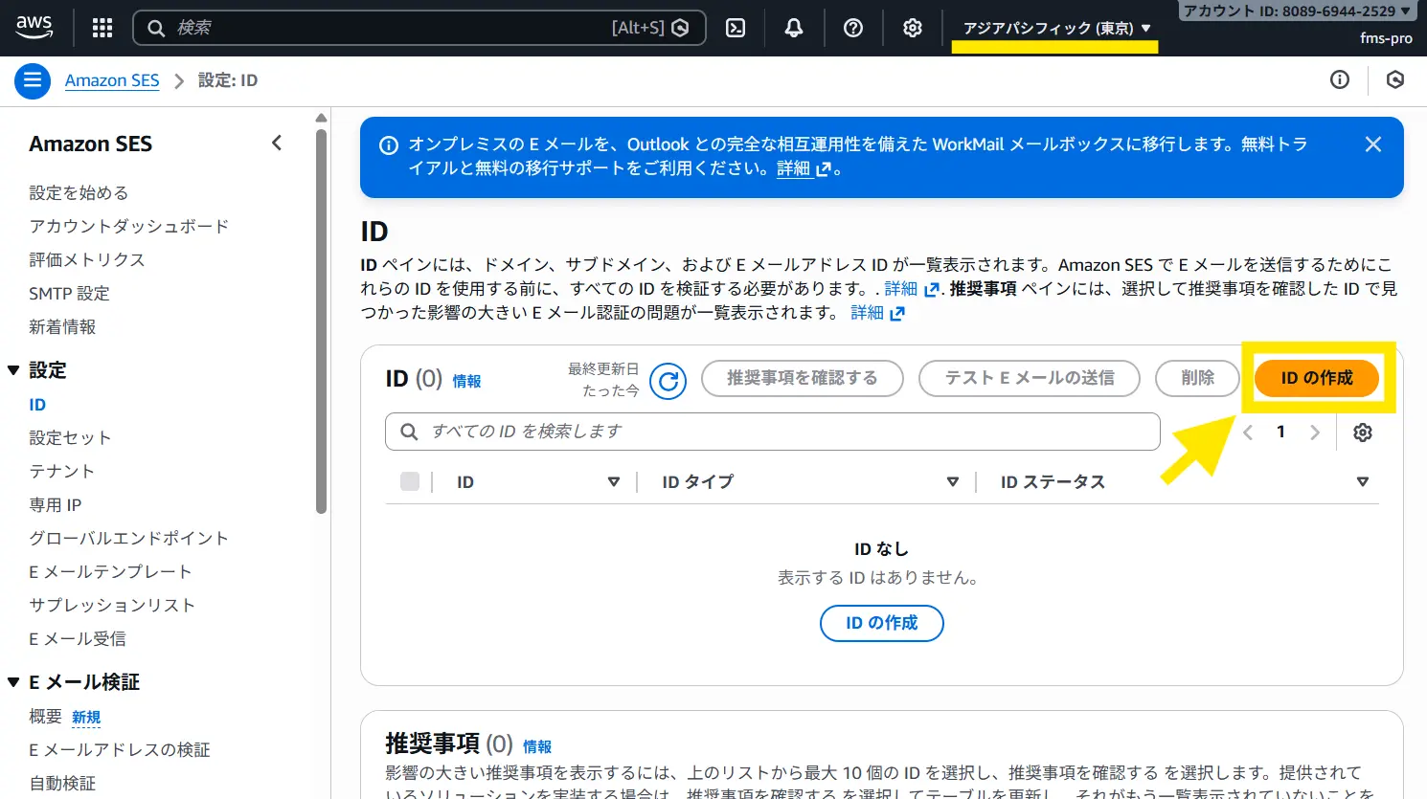Image resolution: width=1427 pixels, height=799 pixels.
Task: Go to 設定セット in the sidebar
Action: tap(70, 437)
